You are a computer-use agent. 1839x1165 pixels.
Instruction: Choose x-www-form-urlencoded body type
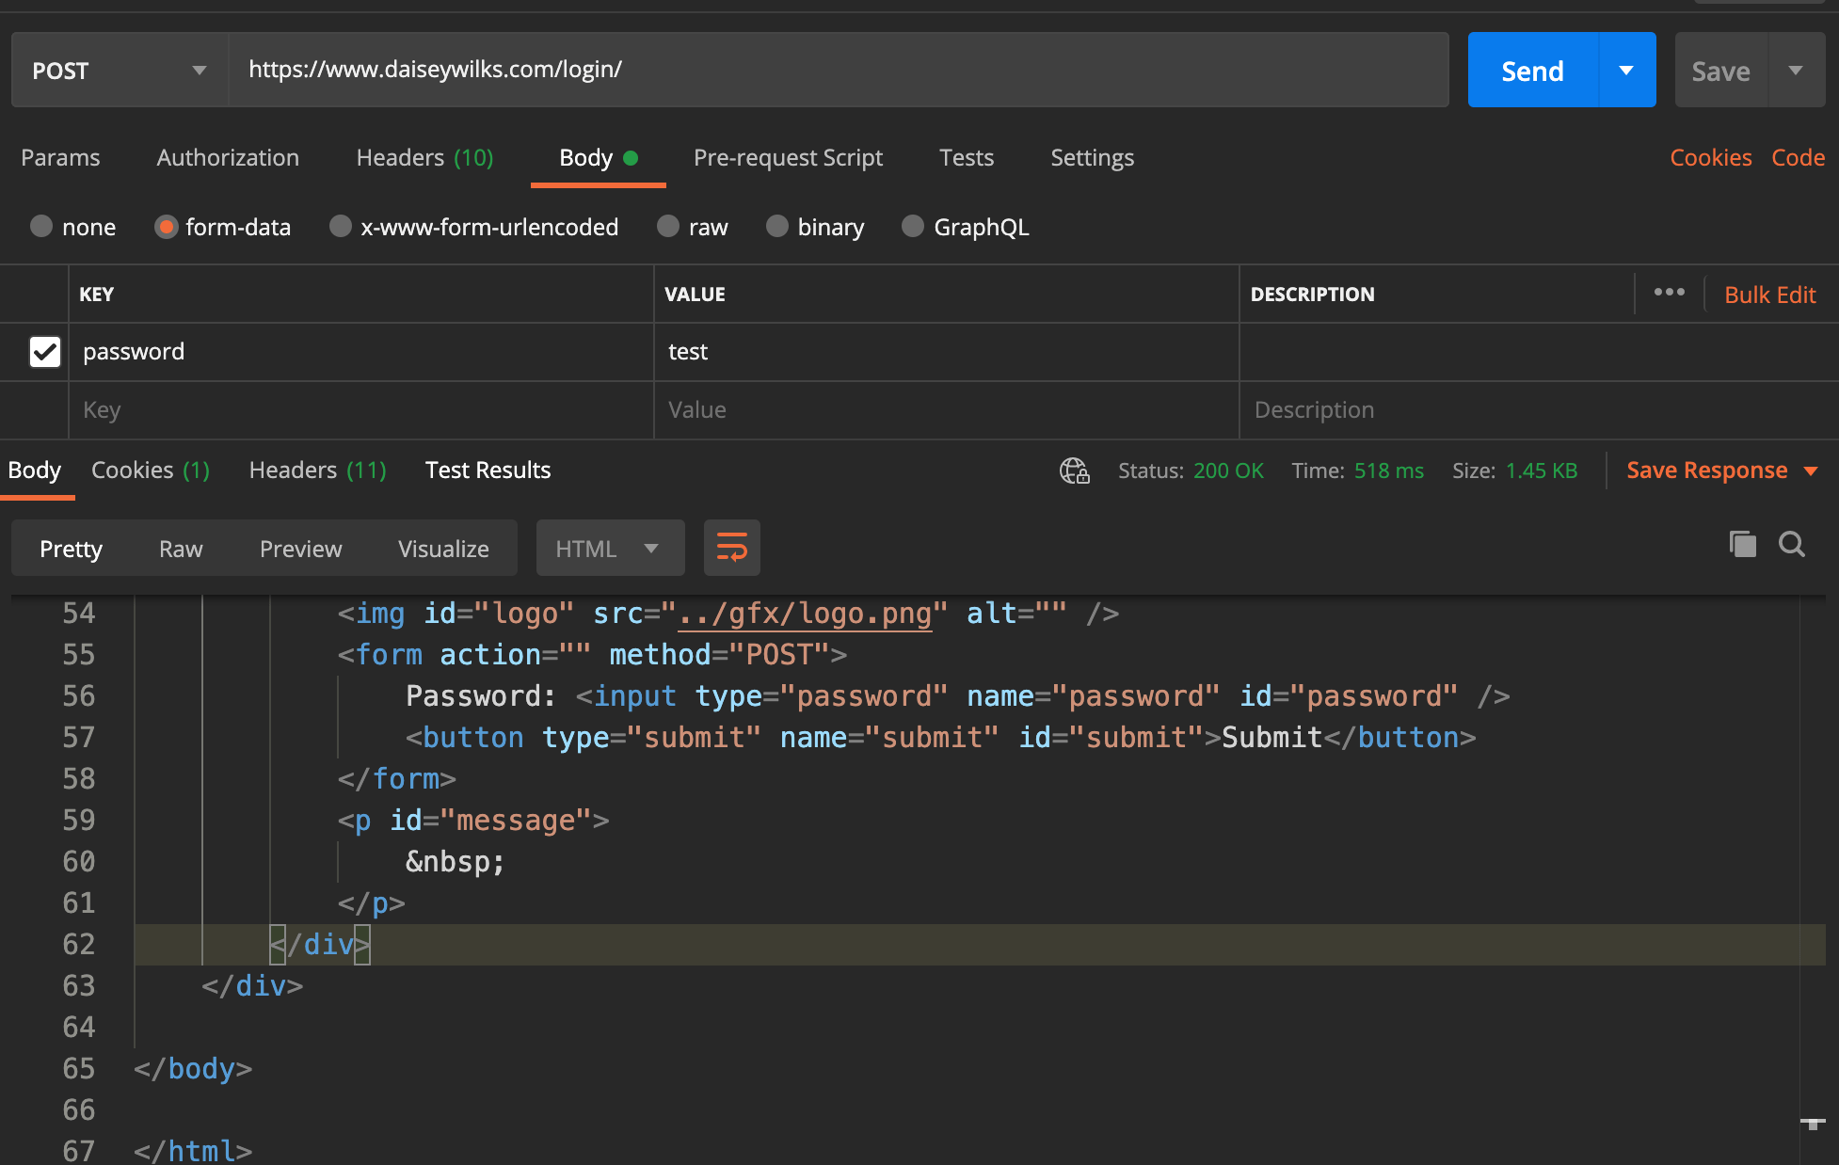(x=341, y=227)
